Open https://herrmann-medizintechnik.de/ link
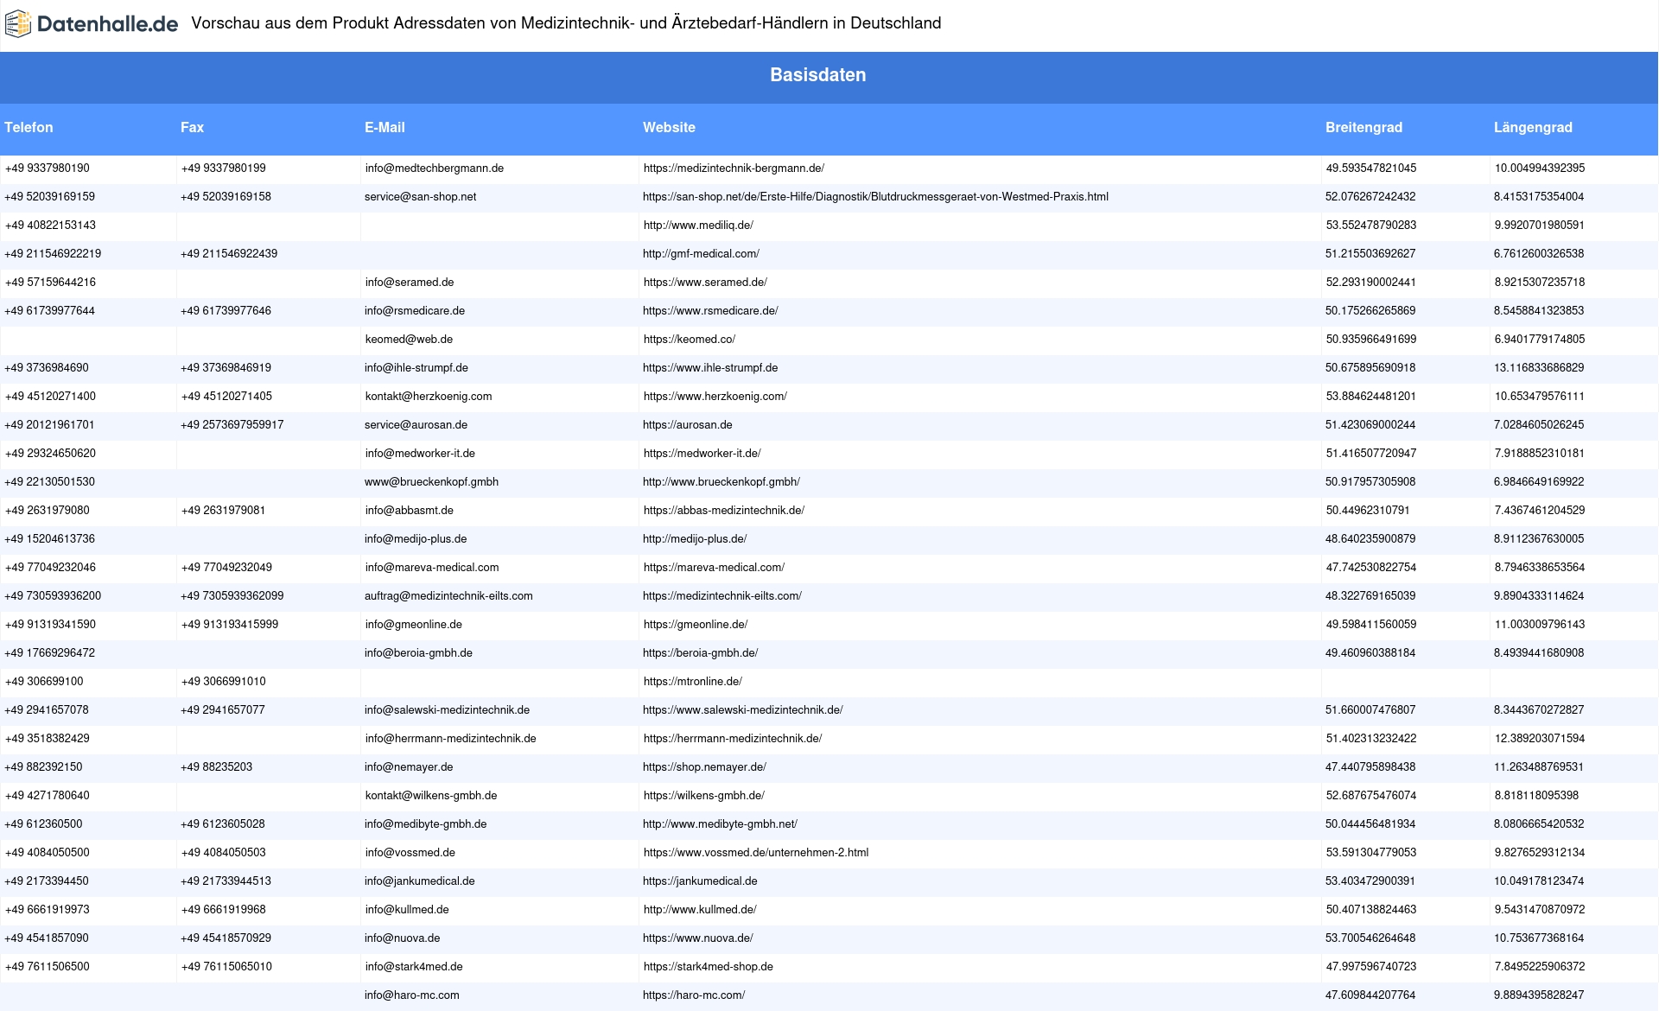Image resolution: width=1659 pixels, height=1011 pixels. point(733,739)
